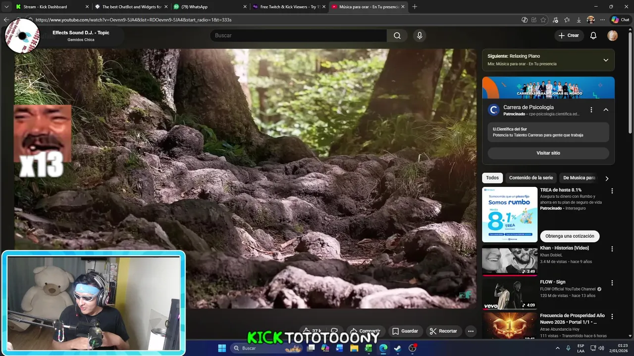Open Khan - Historias [Video] title link

pyautogui.click(x=564, y=248)
